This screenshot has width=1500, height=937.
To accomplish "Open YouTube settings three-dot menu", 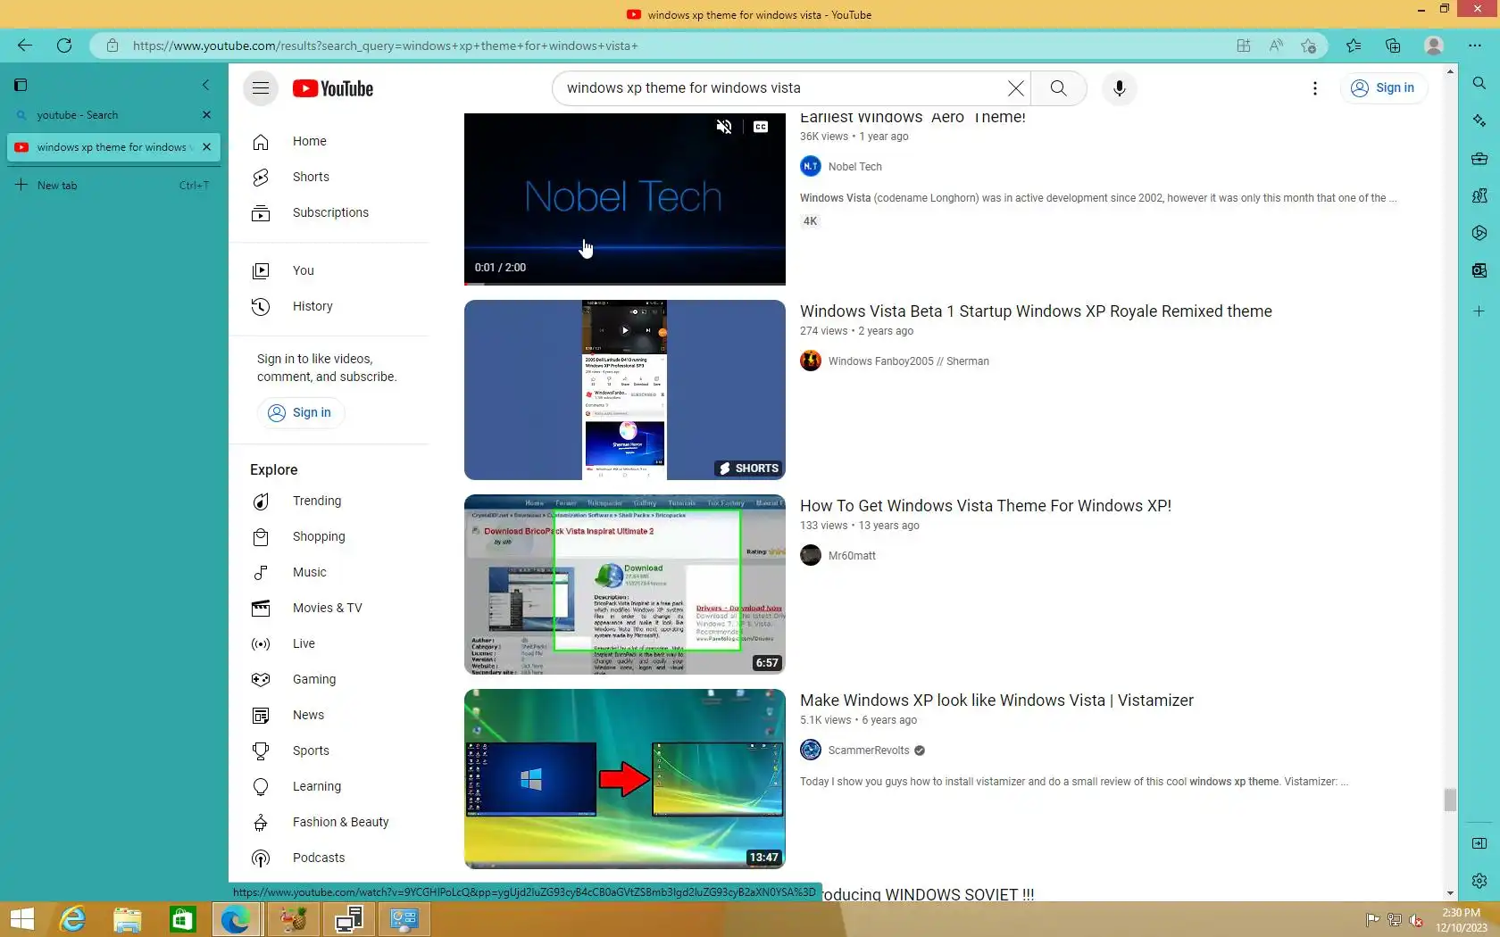I will (1314, 88).
